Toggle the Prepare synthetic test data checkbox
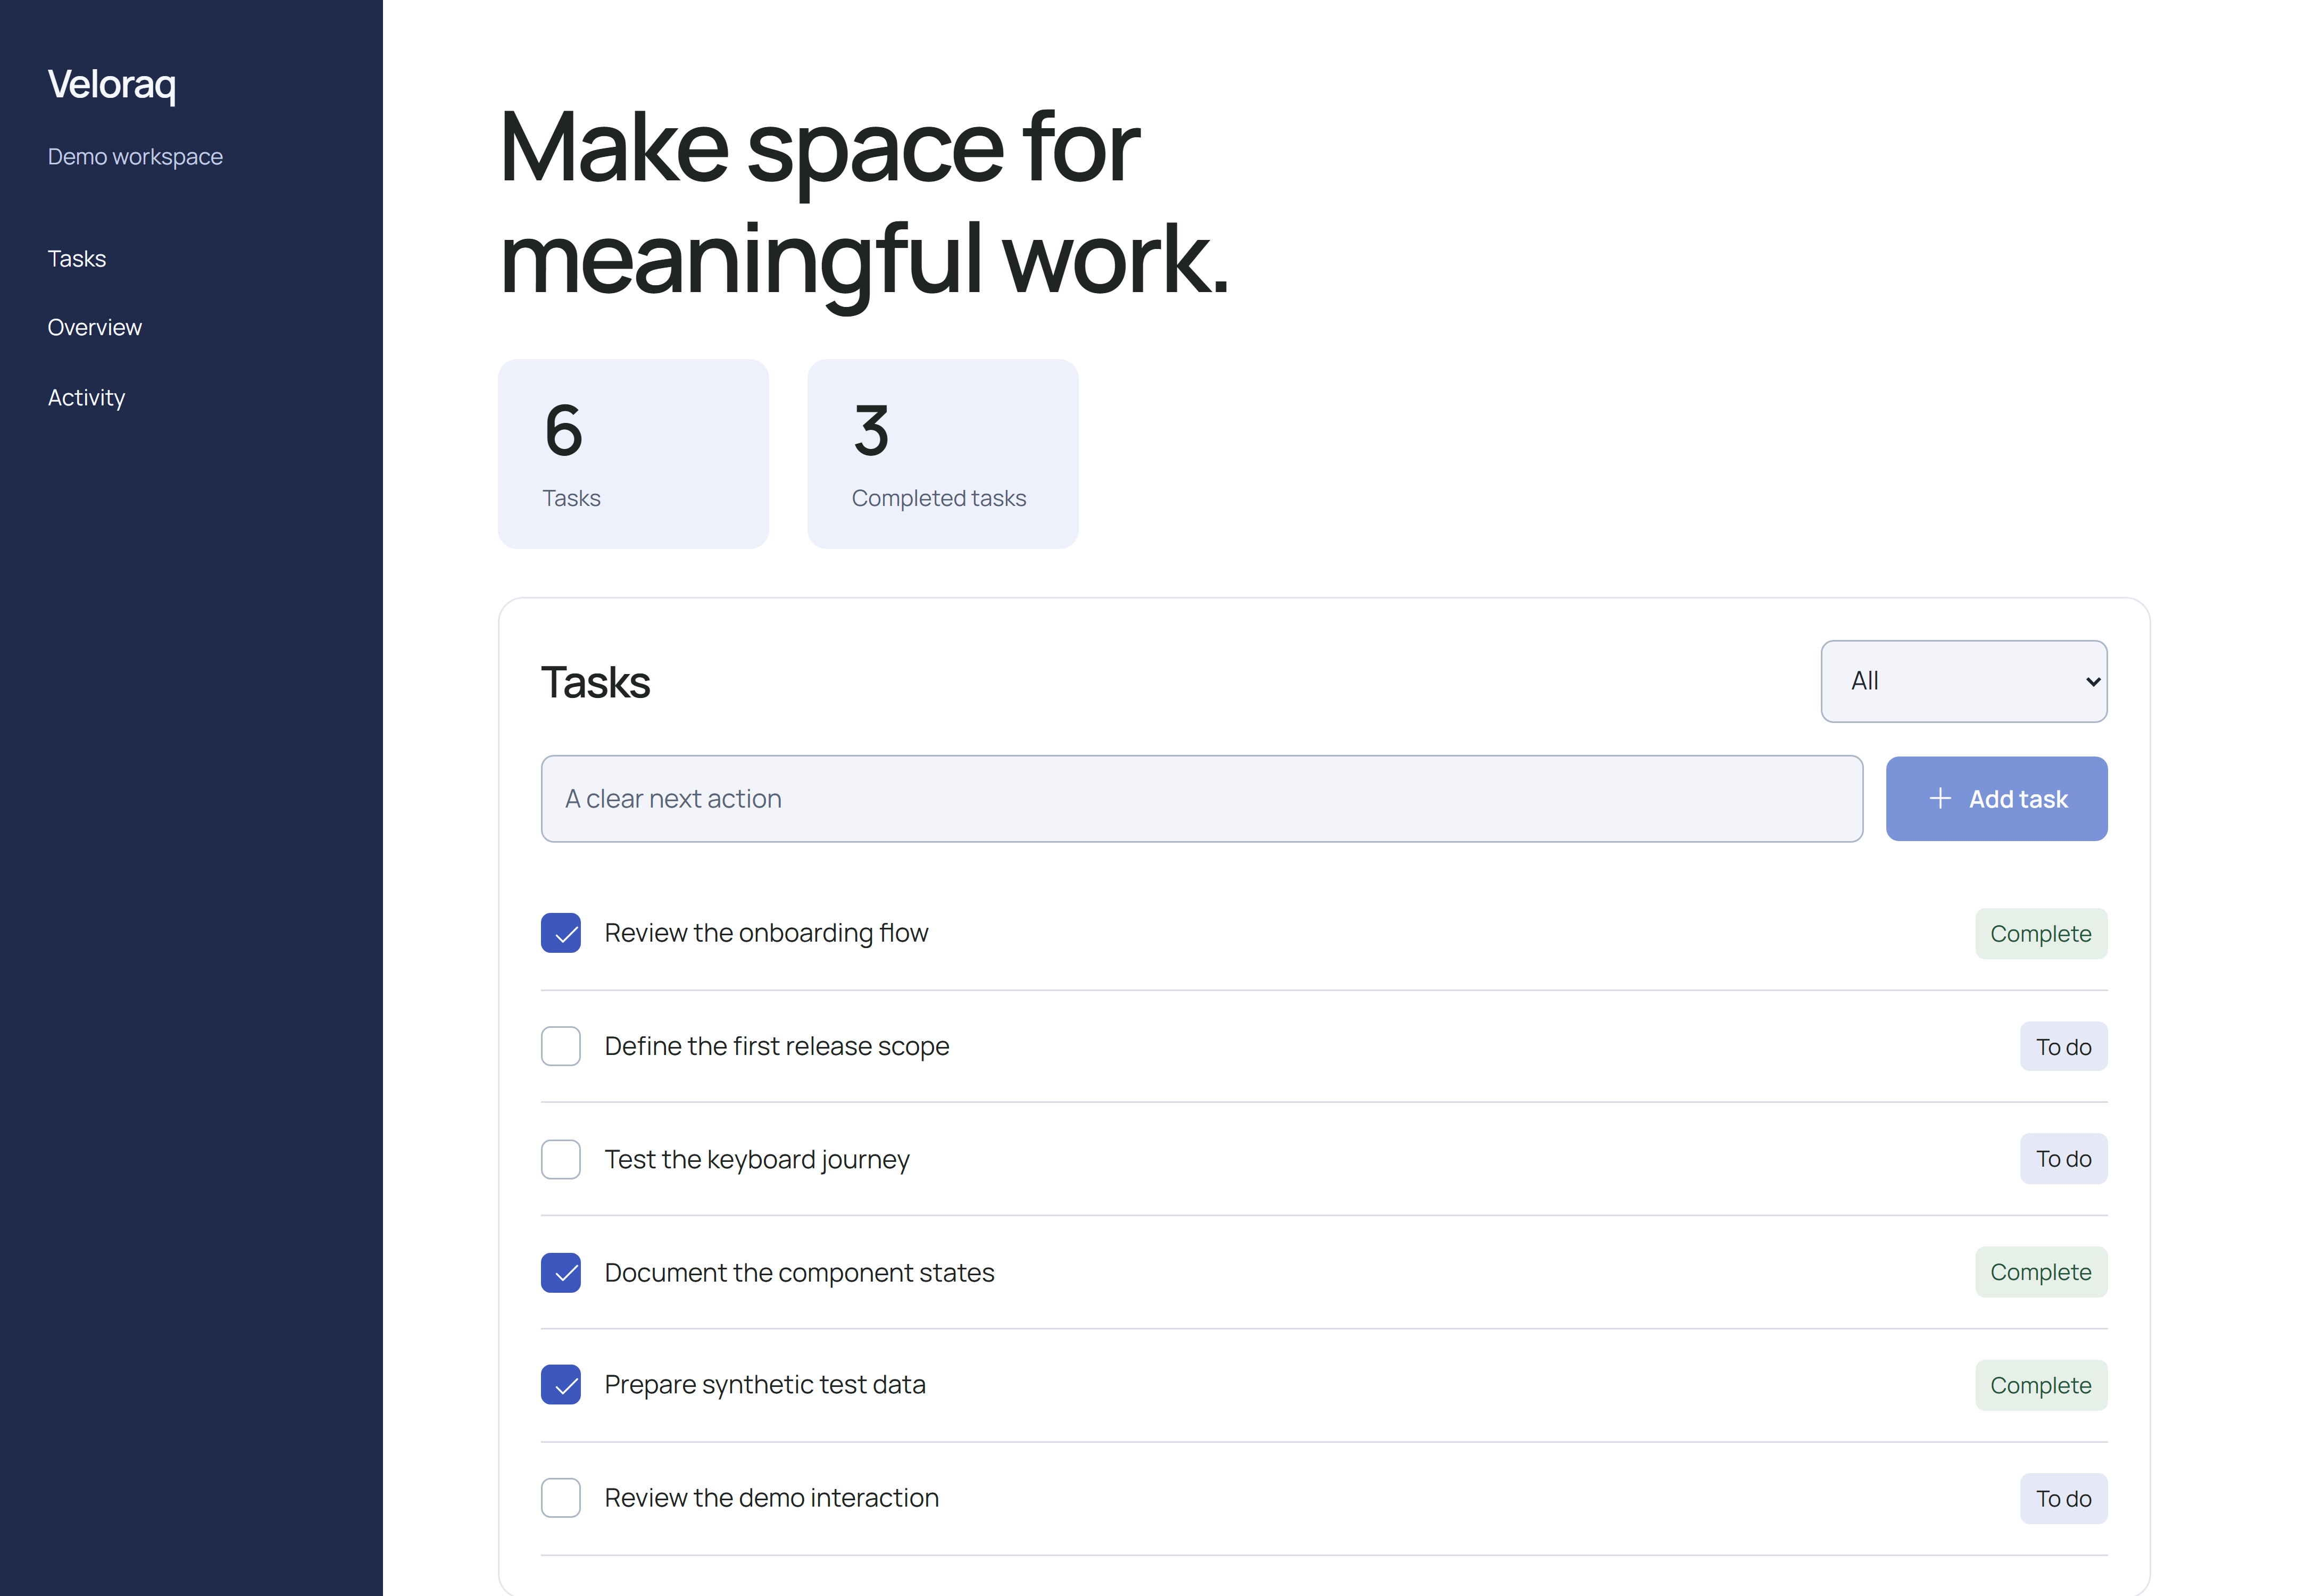Viewport: 2298px width, 1596px height. click(x=560, y=1385)
